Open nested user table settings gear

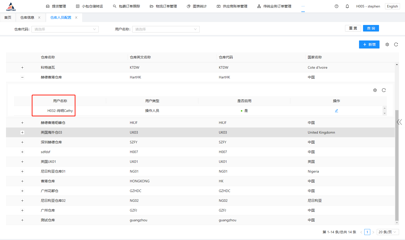click(x=375, y=90)
